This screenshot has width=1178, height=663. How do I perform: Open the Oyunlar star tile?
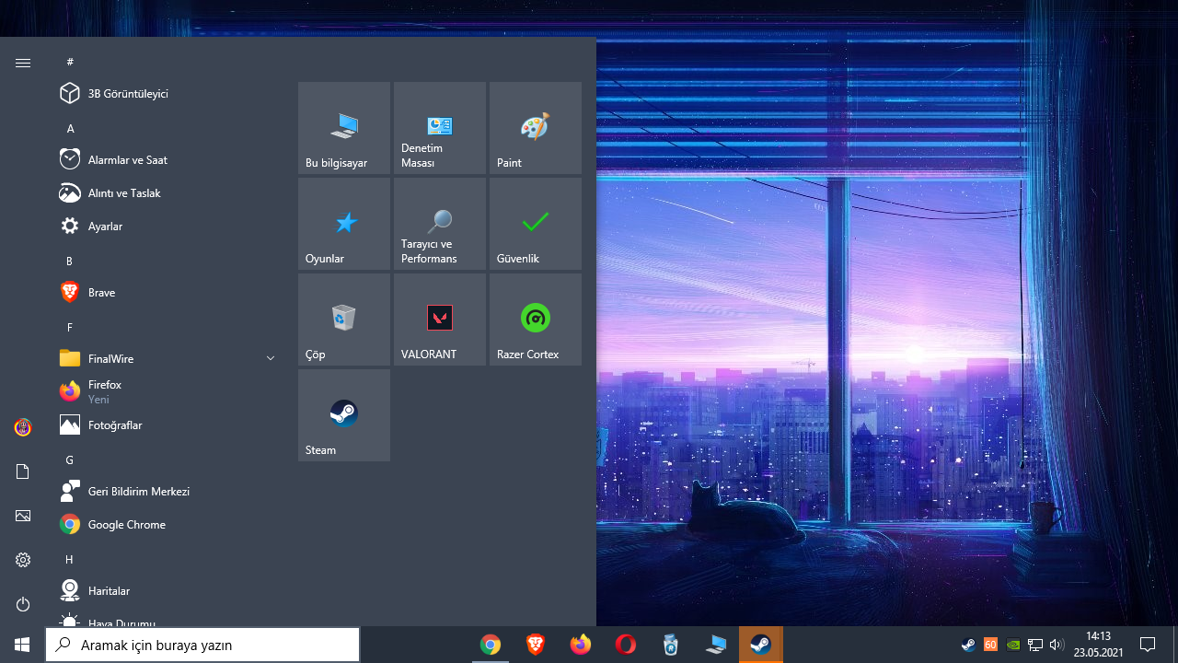pyautogui.click(x=344, y=224)
